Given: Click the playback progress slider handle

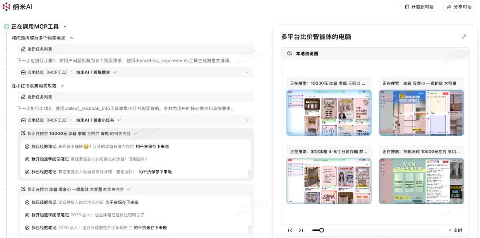Looking at the screenshot, I should coord(321,230).
